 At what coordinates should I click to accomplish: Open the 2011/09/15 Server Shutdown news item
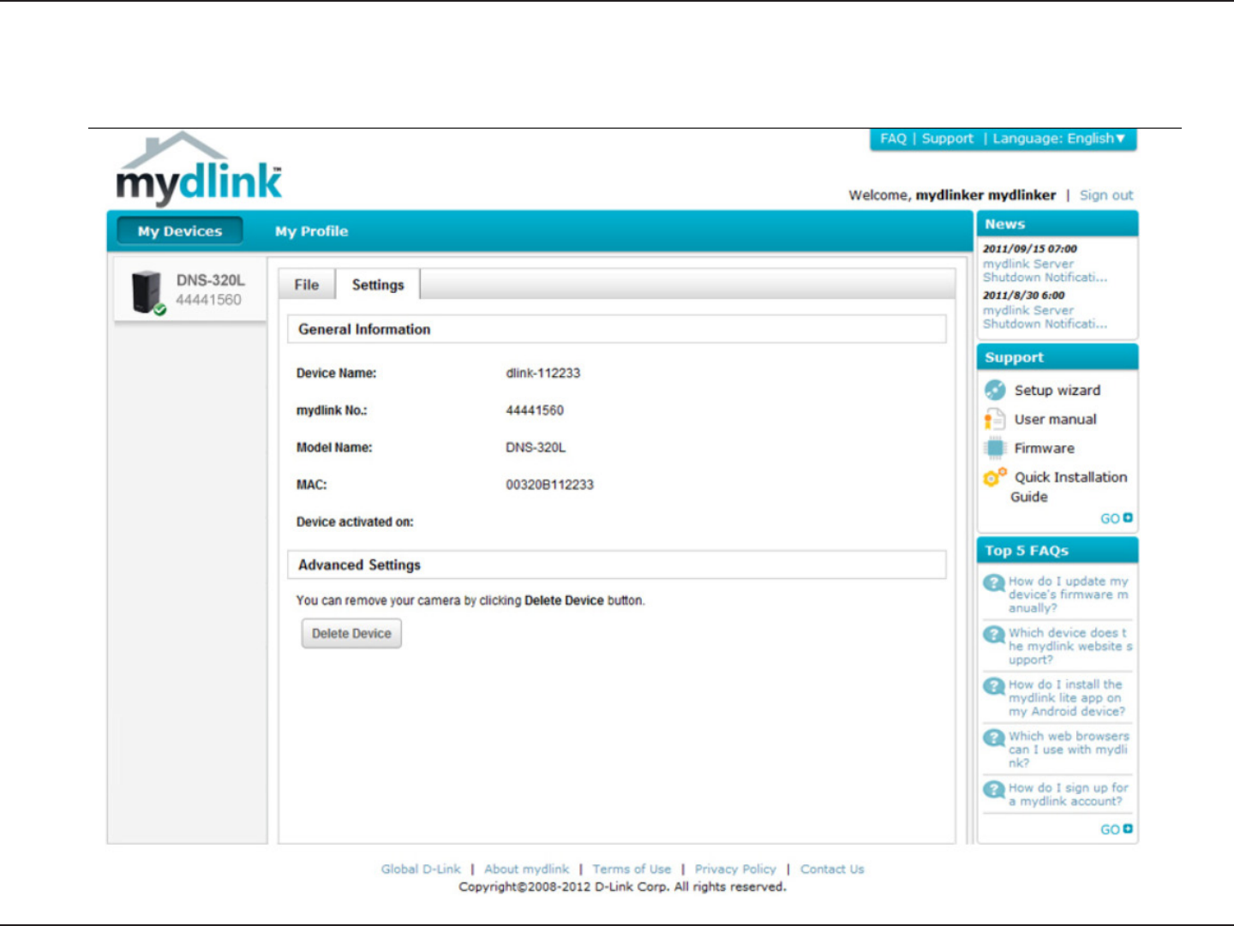click(1045, 271)
